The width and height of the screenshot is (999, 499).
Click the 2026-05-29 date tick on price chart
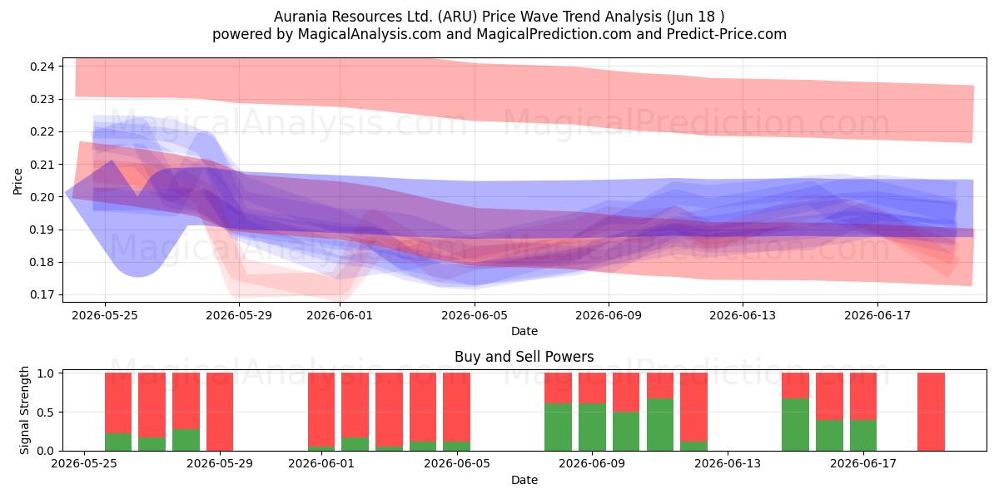239,315
